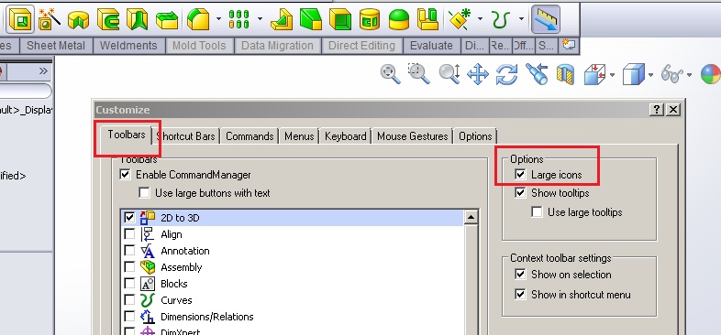Open the Curves dropdown arrow
This screenshot has width=721, height=335.
pyautogui.click(x=521, y=19)
